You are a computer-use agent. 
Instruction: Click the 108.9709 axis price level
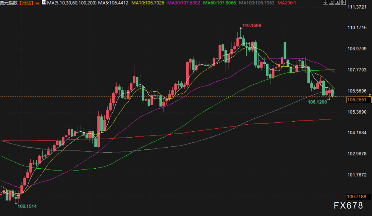pyautogui.click(x=357, y=49)
